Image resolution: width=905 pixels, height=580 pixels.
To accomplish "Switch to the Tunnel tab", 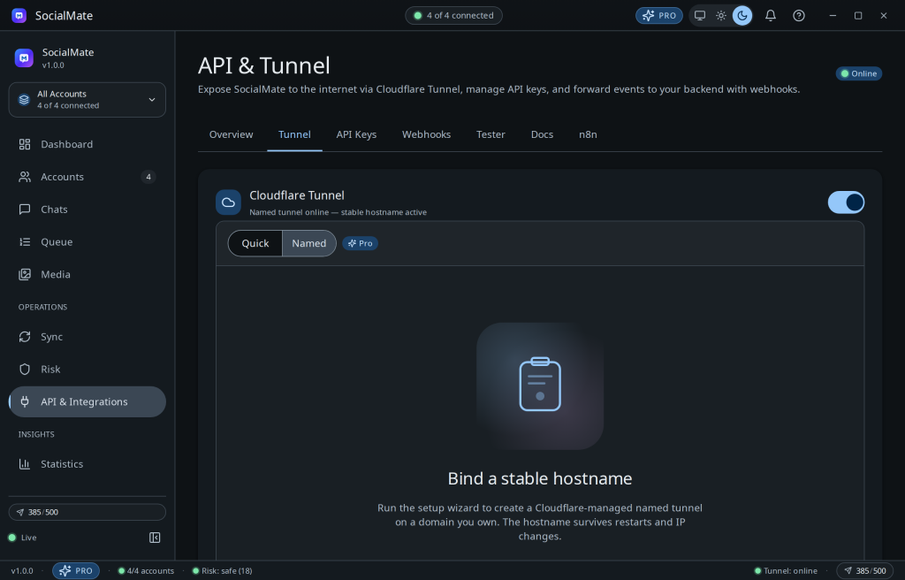I will point(294,134).
